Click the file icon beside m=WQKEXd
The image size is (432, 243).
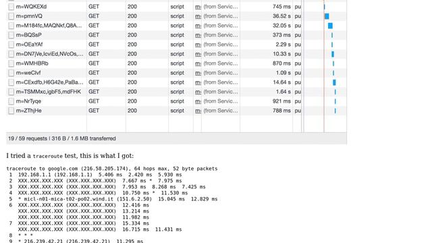tap(11, 7)
